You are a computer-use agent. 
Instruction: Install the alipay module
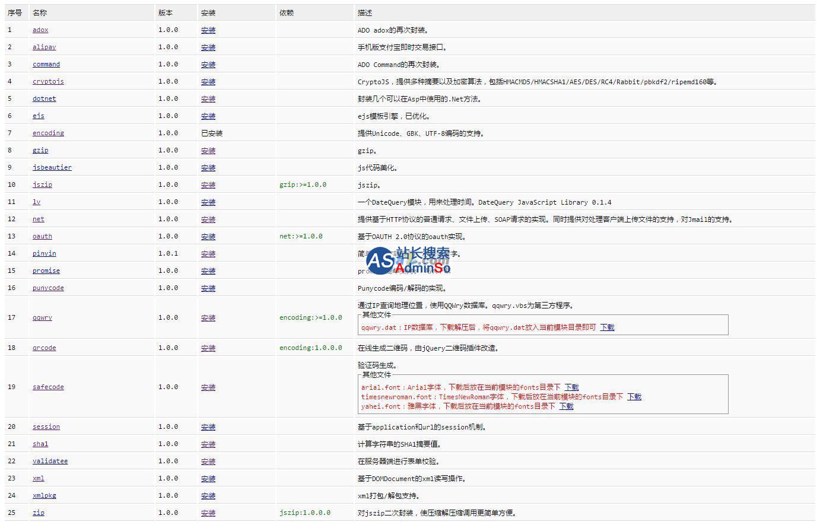[208, 47]
